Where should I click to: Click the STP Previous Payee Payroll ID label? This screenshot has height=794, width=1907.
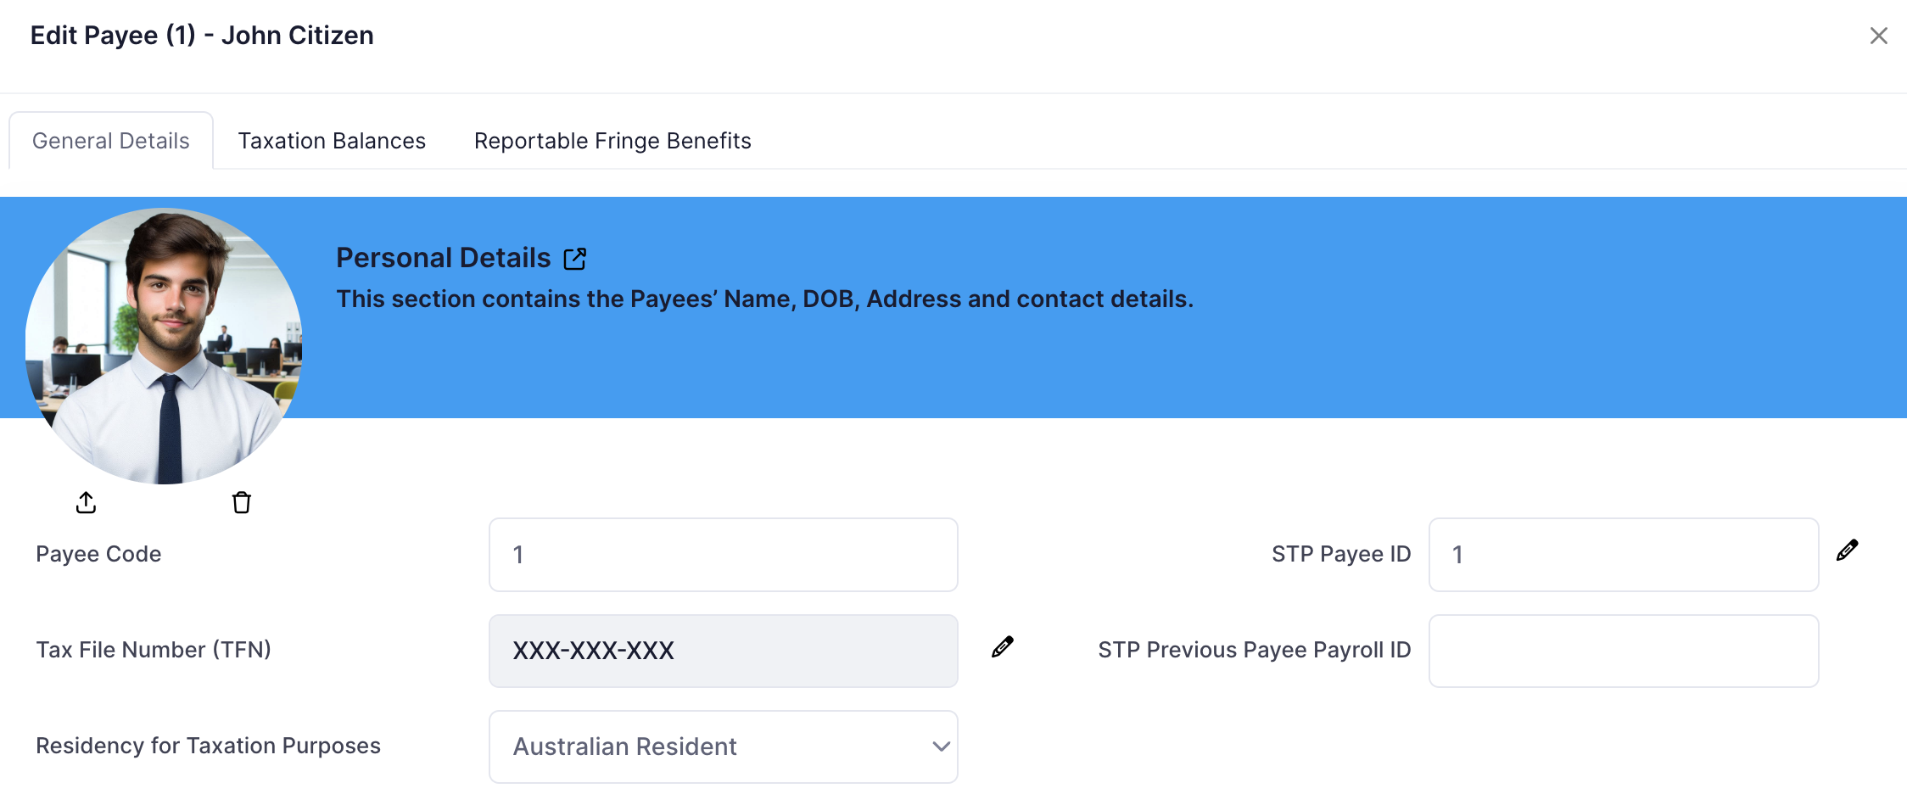coord(1254,650)
